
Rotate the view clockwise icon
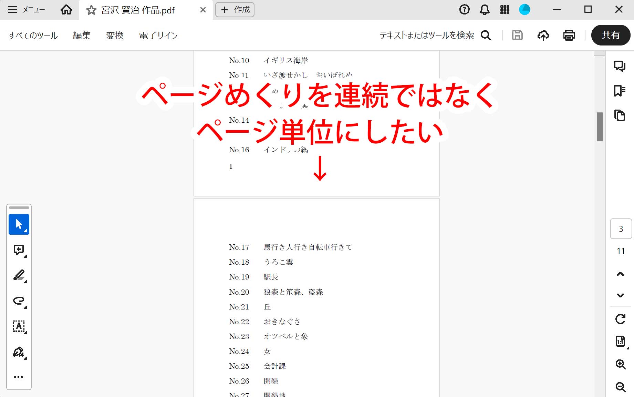[x=621, y=319]
